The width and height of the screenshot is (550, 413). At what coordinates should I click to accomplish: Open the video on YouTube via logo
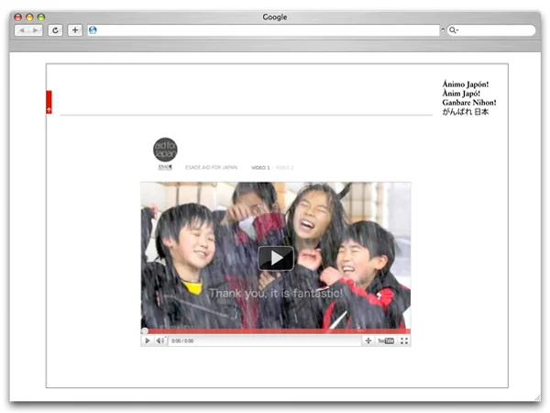[386, 340]
